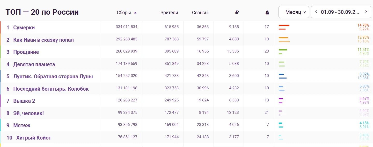Sort table by Сеансы column

(x=200, y=13)
